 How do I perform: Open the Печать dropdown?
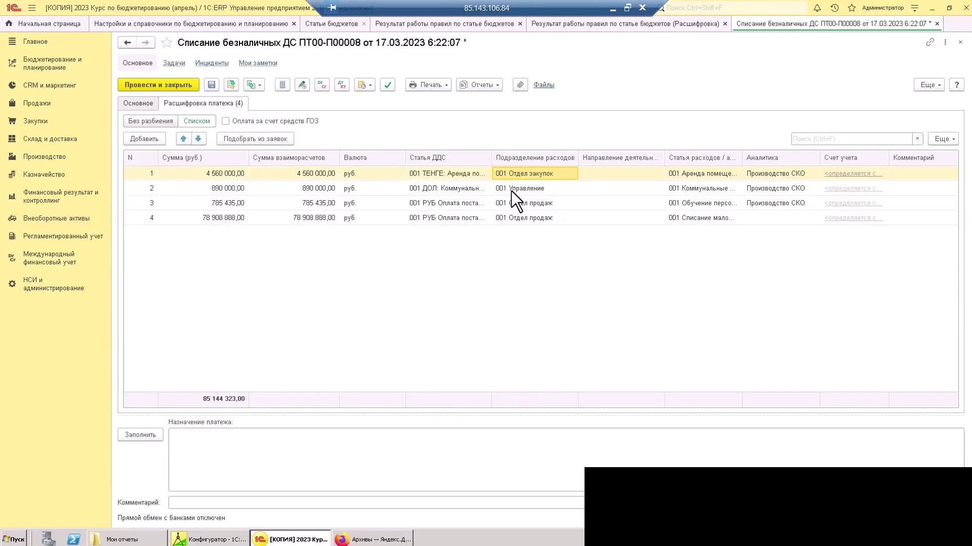click(x=428, y=85)
